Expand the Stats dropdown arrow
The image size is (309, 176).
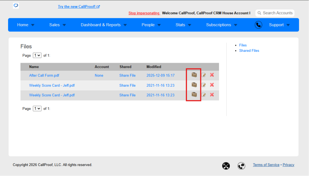189,25
